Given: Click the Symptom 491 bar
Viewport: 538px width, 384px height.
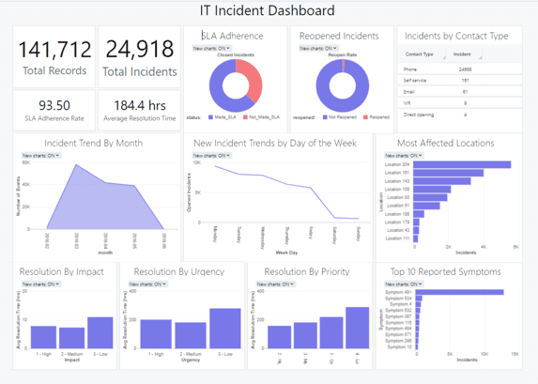Looking at the screenshot, I should click(x=460, y=292).
